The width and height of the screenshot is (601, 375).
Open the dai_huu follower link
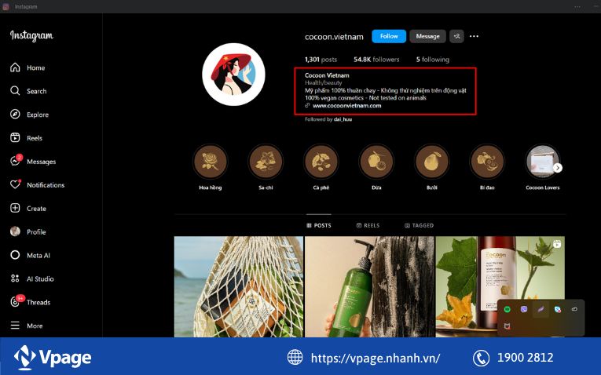343,119
